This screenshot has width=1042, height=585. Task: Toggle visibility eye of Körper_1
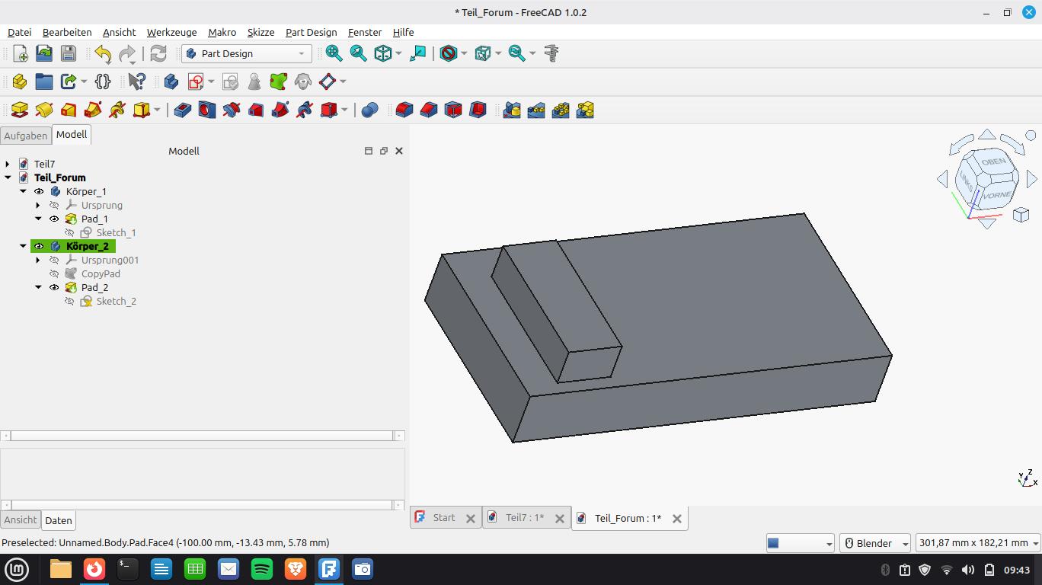39,191
